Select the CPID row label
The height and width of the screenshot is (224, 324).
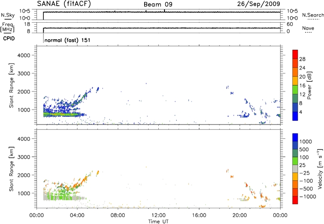(x=9, y=38)
